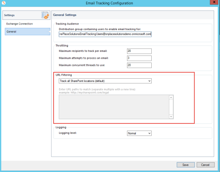Click the Save button
Viewport: 220px width, 172px height.
(185, 165)
